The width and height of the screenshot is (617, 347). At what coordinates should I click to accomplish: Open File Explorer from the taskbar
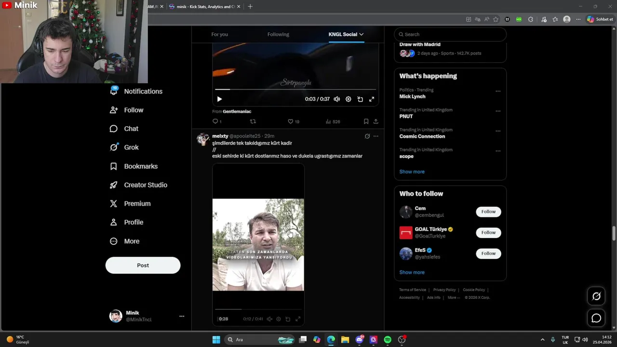[x=345, y=340]
